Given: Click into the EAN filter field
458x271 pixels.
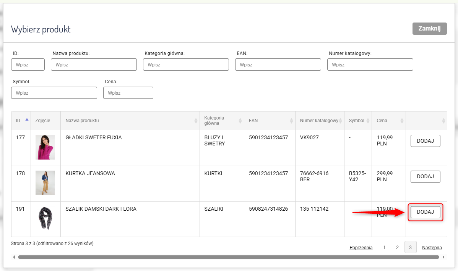Looking at the screenshot, I should click(x=278, y=65).
